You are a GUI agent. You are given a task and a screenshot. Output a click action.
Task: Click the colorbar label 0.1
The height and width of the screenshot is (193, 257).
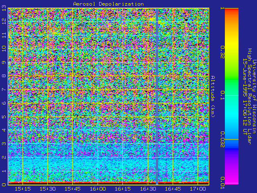pos(222,95)
